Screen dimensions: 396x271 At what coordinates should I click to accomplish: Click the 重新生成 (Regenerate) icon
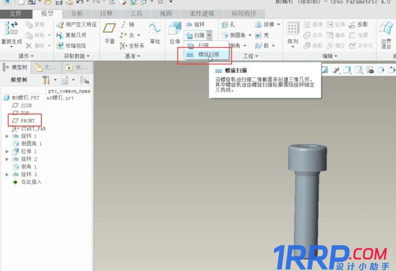click(x=10, y=32)
